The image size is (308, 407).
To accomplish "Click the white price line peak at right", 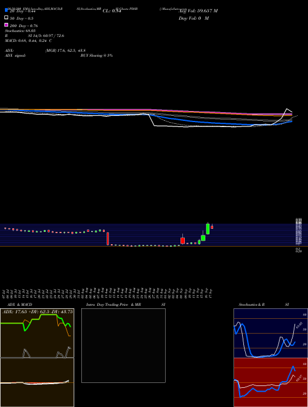I will click(x=286, y=109).
